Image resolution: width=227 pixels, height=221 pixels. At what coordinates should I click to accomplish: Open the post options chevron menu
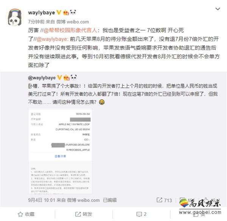pyautogui.click(x=218, y=9)
